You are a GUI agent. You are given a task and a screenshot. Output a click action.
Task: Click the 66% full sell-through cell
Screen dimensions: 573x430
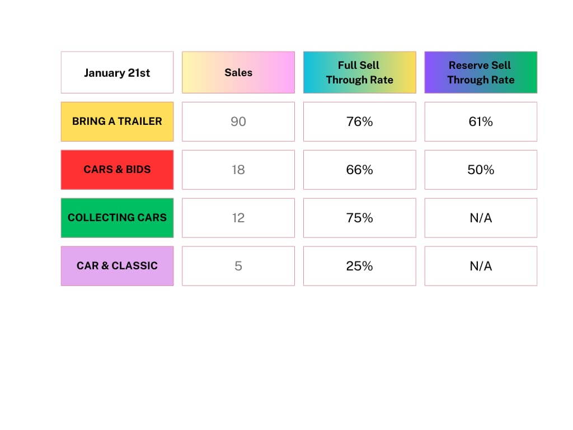point(360,170)
